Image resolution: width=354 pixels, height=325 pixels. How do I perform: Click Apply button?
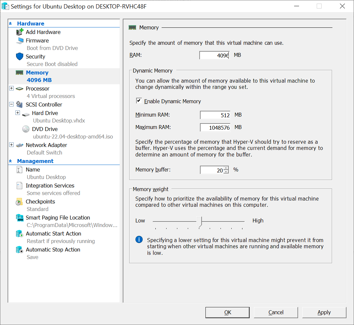[324, 312]
